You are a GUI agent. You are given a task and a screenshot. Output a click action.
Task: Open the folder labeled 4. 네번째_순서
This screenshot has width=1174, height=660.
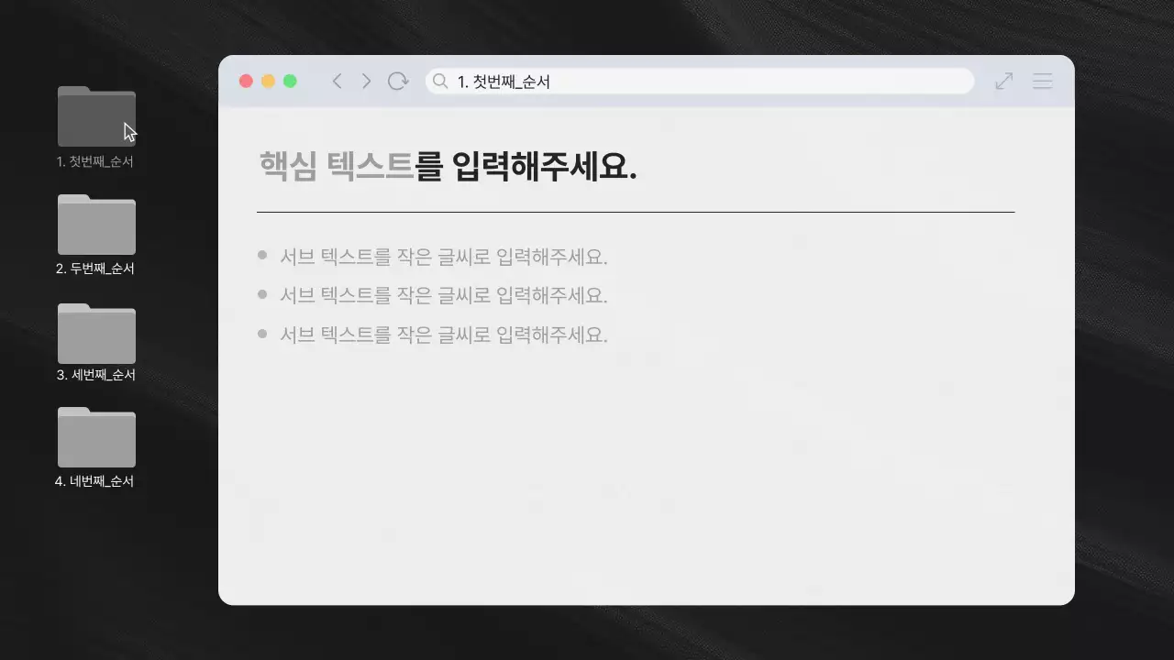coord(96,437)
